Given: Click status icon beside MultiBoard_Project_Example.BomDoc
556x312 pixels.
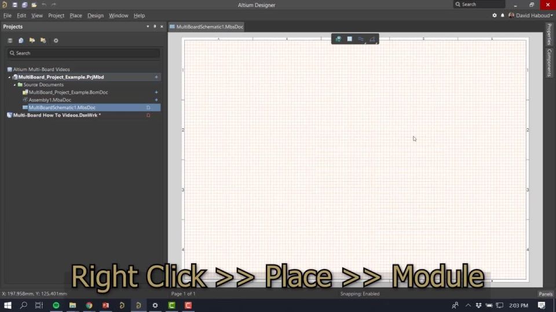Looking at the screenshot, I should (x=156, y=92).
